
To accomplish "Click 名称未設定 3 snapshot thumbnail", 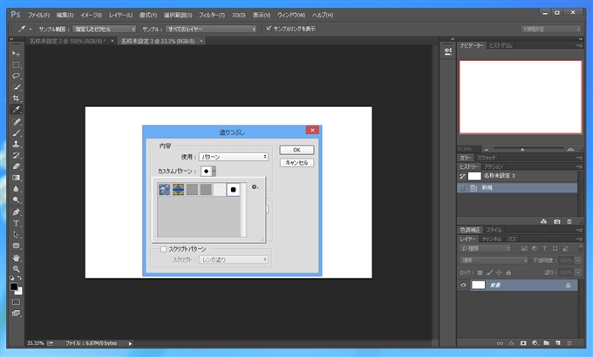I will (x=474, y=176).
